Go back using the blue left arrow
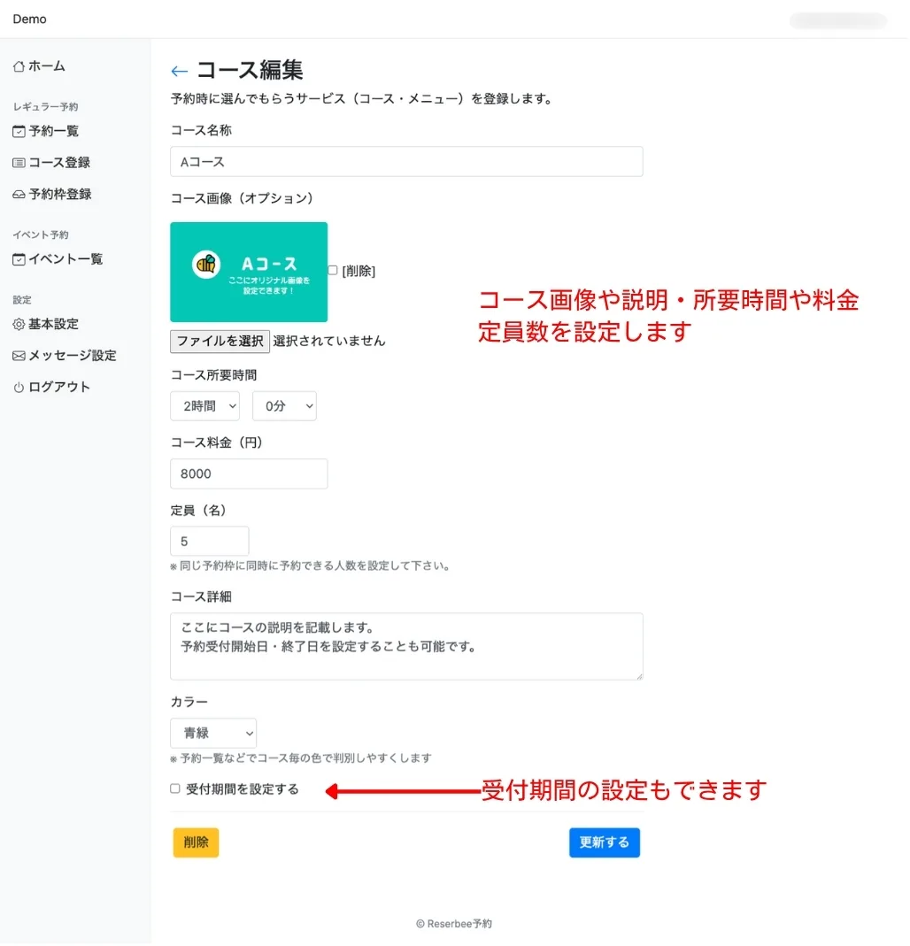 click(179, 72)
